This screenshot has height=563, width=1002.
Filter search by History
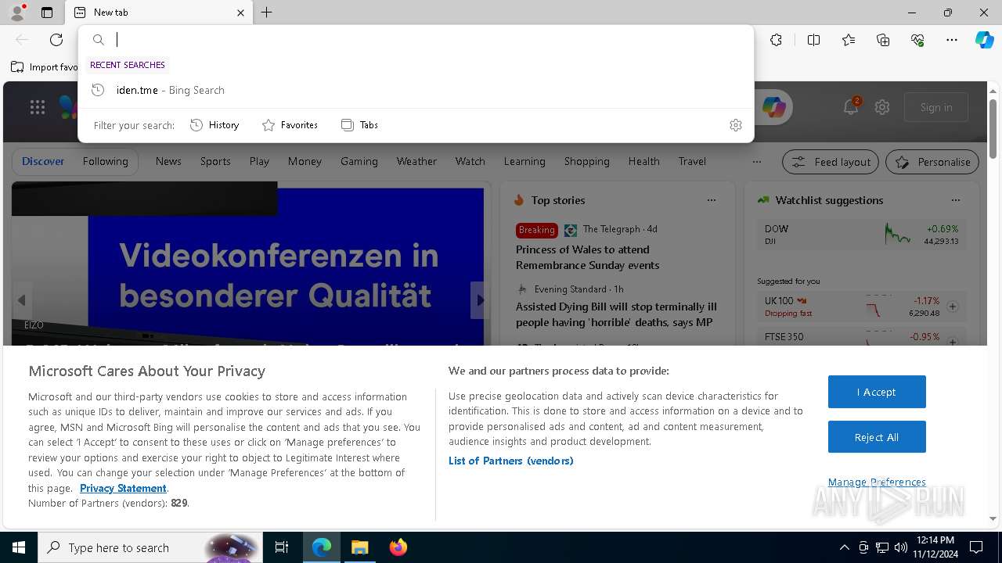[x=214, y=125]
